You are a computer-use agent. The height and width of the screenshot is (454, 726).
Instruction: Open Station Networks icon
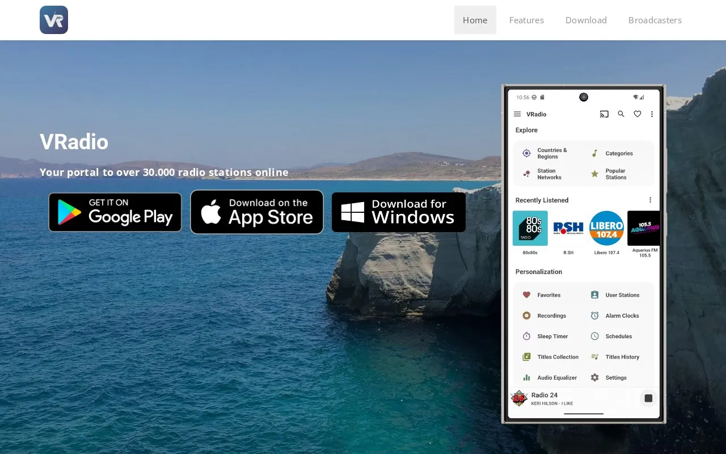[526, 174]
